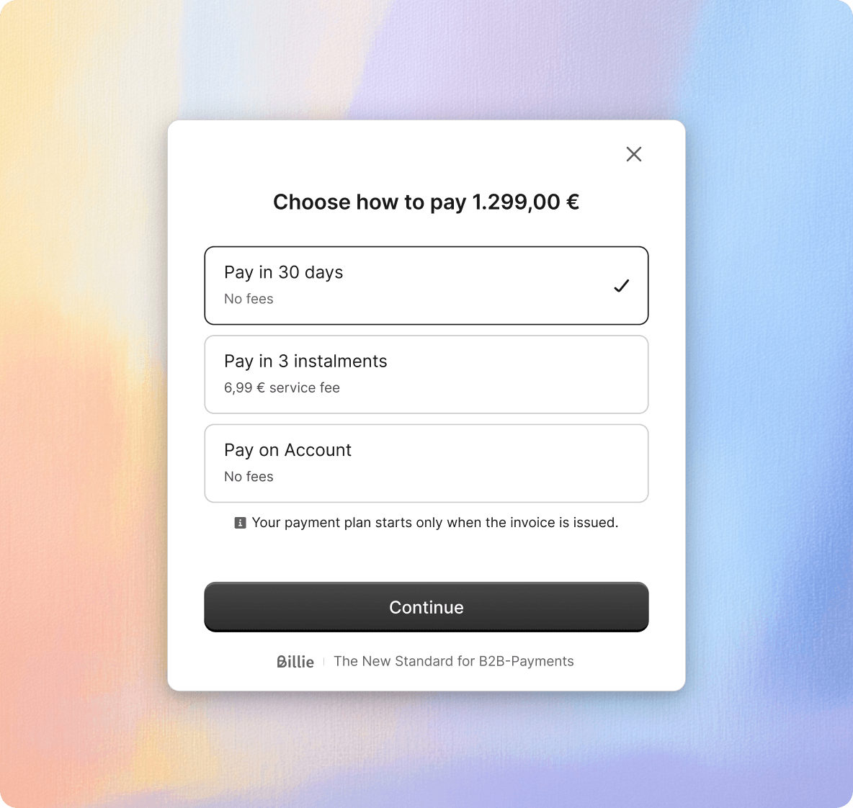This screenshot has height=808, width=853.
Task: Click the checkmark on the selected payment option
Action: click(x=621, y=286)
